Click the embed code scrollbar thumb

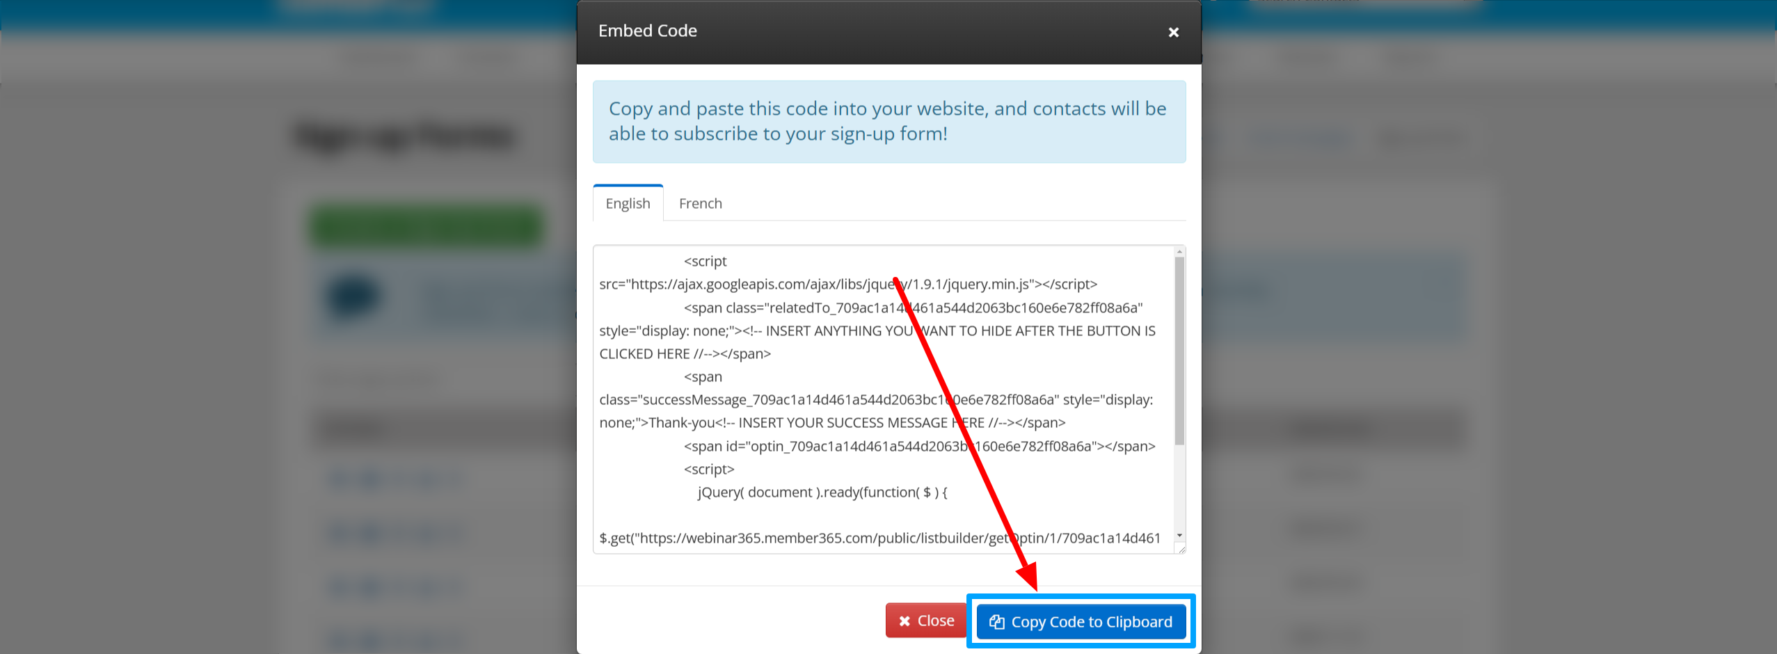point(1179,351)
